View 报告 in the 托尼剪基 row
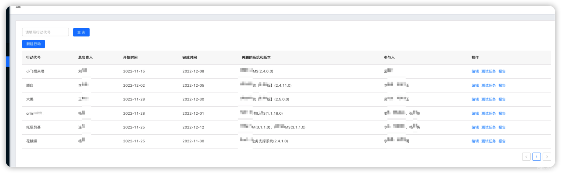The width and height of the screenshot is (561, 173). (502, 127)
